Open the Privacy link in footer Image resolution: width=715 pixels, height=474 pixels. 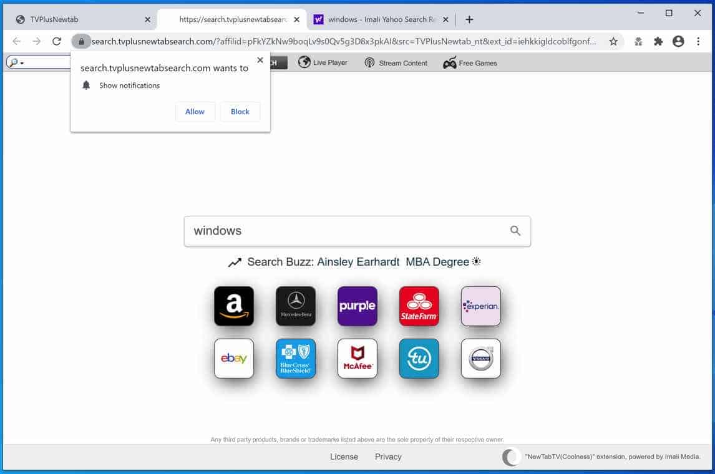[x=388, y=457]
